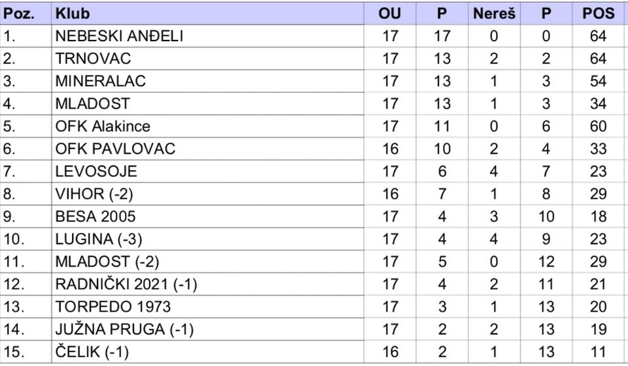Select the LUGINA (-3) cell
Viewport: 628px width, 366px height.
[x=207, y=239]
